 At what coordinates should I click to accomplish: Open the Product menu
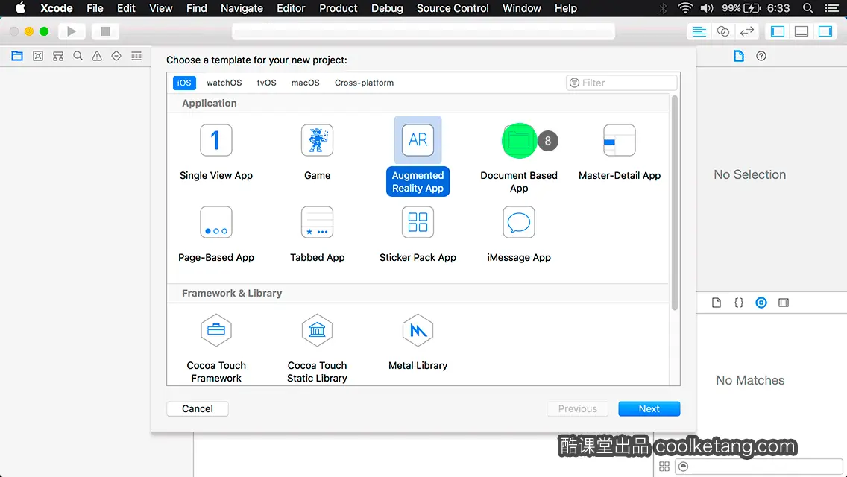tap(339, 8)
